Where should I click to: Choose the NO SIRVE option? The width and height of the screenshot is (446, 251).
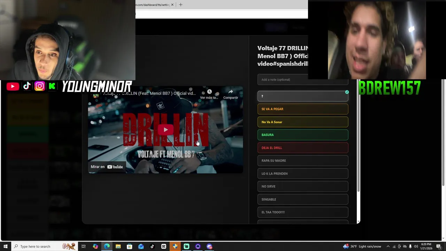tap(303, 187)
